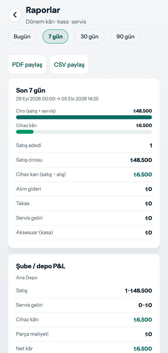This screenshot has width=168, height=353.
Task: Select the Ana Depo branch label
Action: pyautogui.click(x=27, y=278)
